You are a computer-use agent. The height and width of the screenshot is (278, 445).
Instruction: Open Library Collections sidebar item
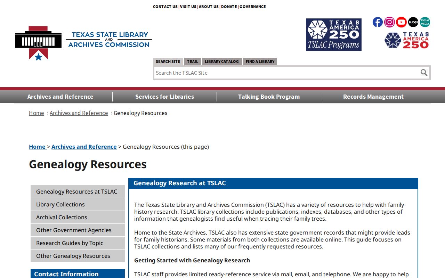pos(78,204)
